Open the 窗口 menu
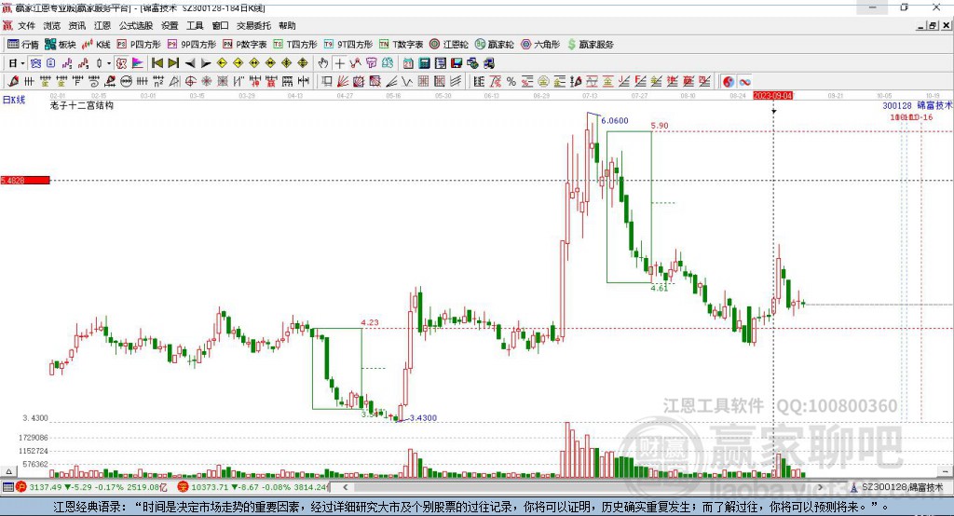The image size is (954, 516). coord(220,25)
